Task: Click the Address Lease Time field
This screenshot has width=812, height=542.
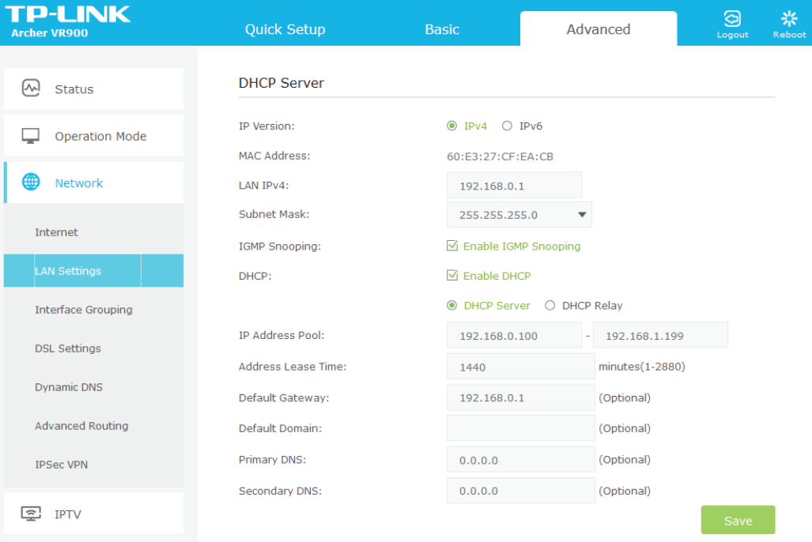Action: coord(520,367)
